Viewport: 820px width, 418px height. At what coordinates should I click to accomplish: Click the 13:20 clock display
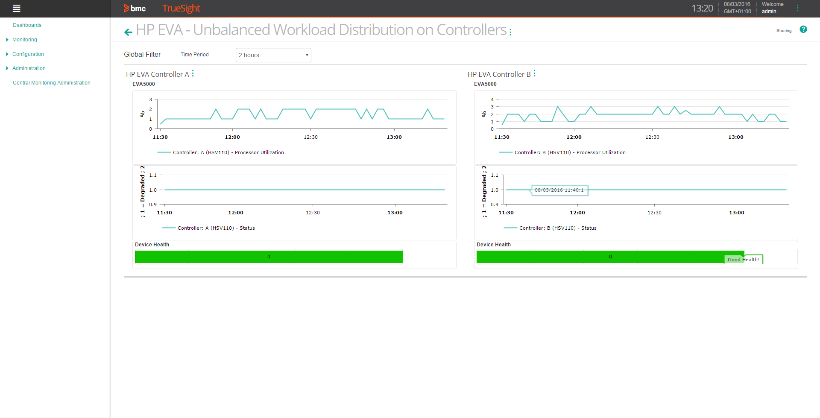[702, 8]
